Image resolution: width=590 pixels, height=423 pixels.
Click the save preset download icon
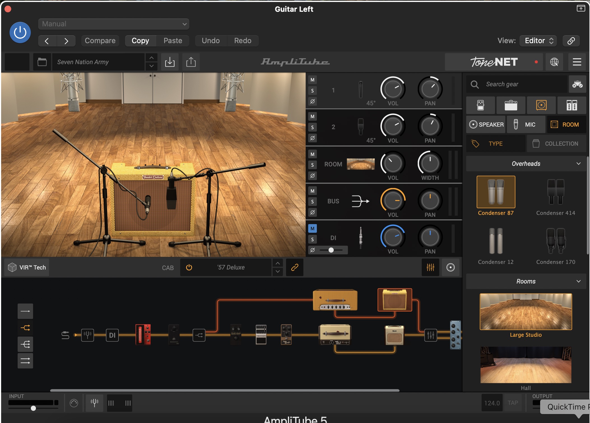point(170,62)
